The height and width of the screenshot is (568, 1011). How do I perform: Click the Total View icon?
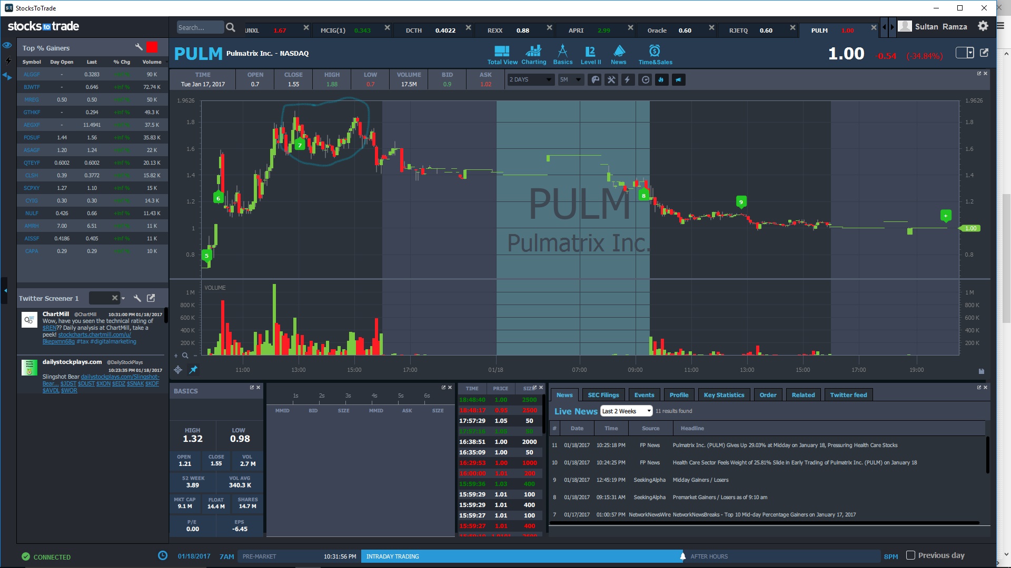pyautogui.click(x=502, y=52)
